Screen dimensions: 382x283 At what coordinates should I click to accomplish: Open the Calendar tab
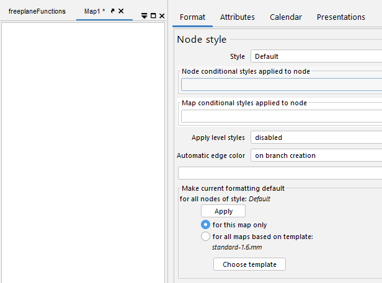pyautogui.click(x=285, y=17)
